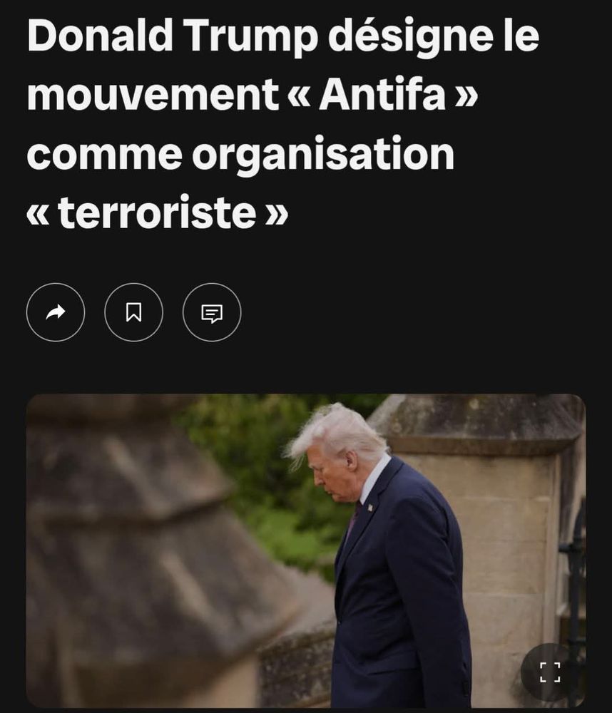The width and height of the screenshot is (612, 713).
Task: Expand the photo to fullscreen
Action: pyautogui.click(x=550, y=672)
